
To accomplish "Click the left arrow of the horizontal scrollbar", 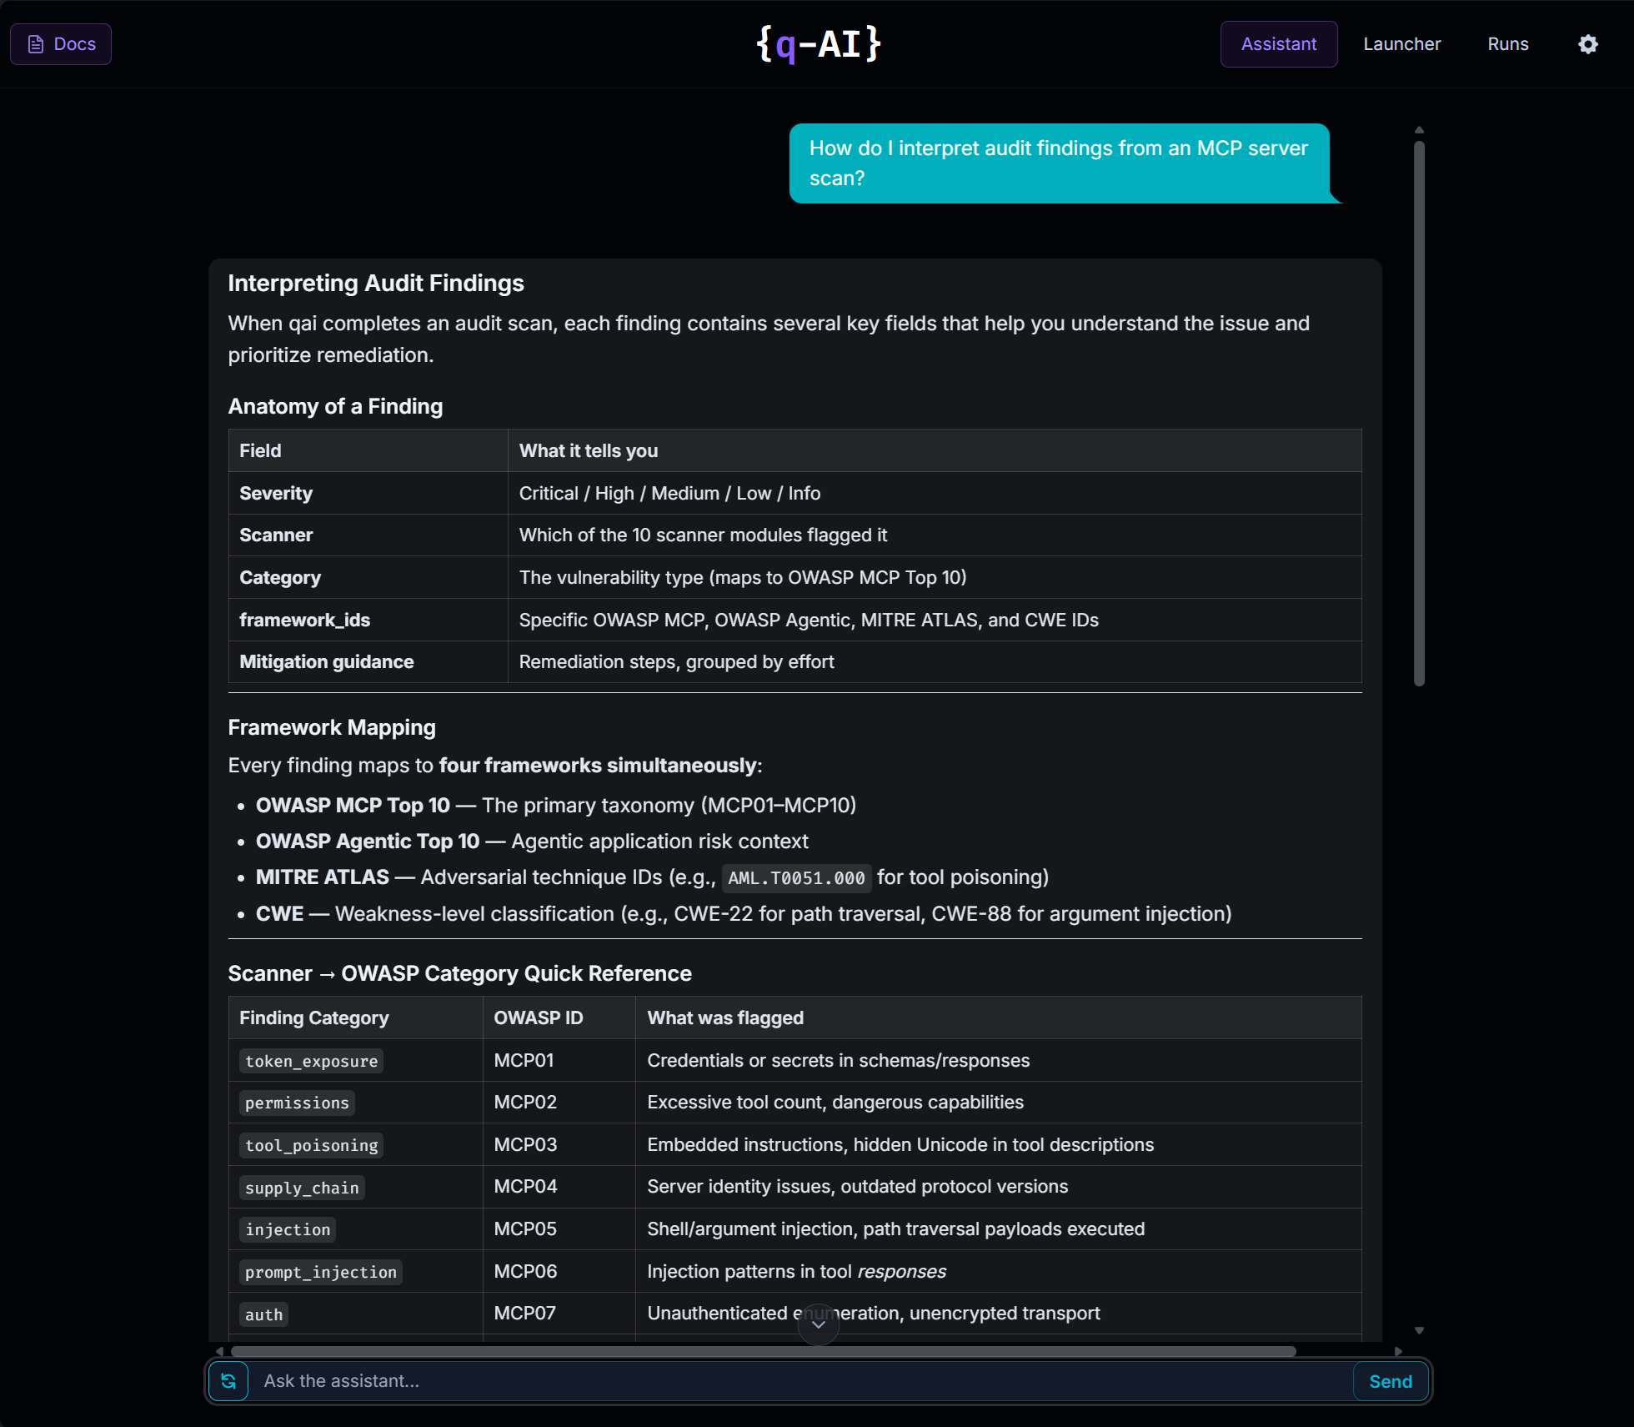I will 219,1352.
